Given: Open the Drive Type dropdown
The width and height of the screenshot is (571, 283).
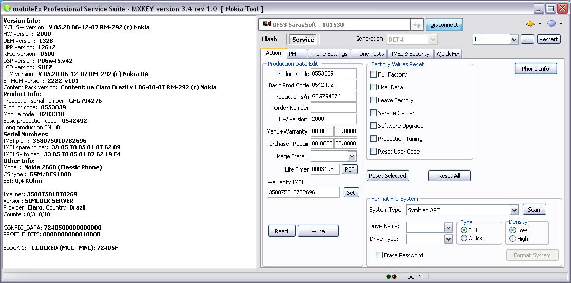Looking at the screenshot, I should (x=448, y=239).
